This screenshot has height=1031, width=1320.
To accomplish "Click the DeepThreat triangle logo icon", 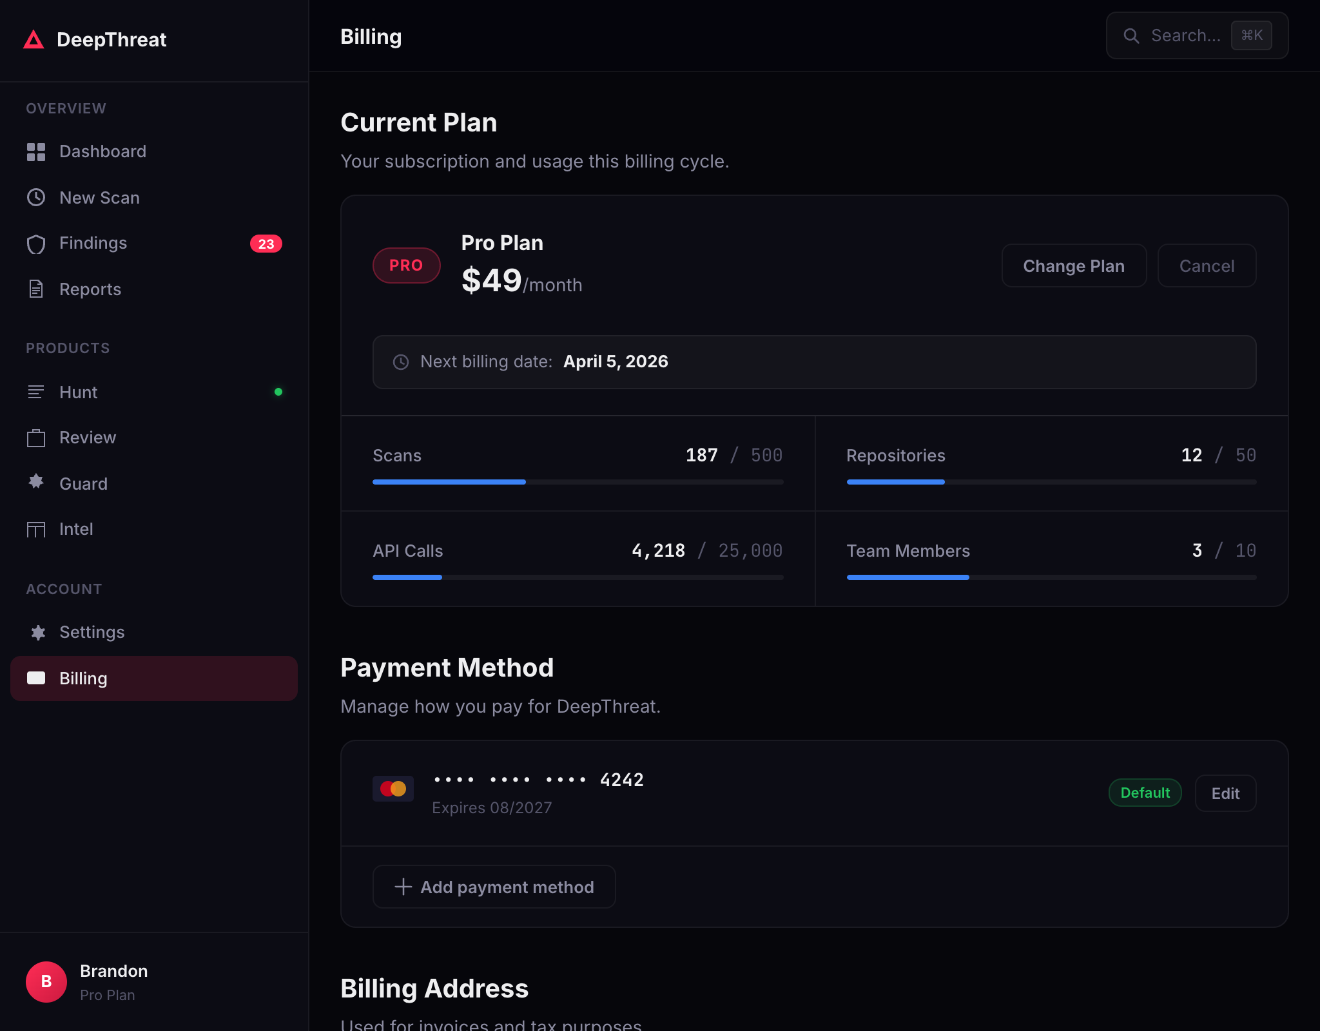I will [x=34, y=40].
